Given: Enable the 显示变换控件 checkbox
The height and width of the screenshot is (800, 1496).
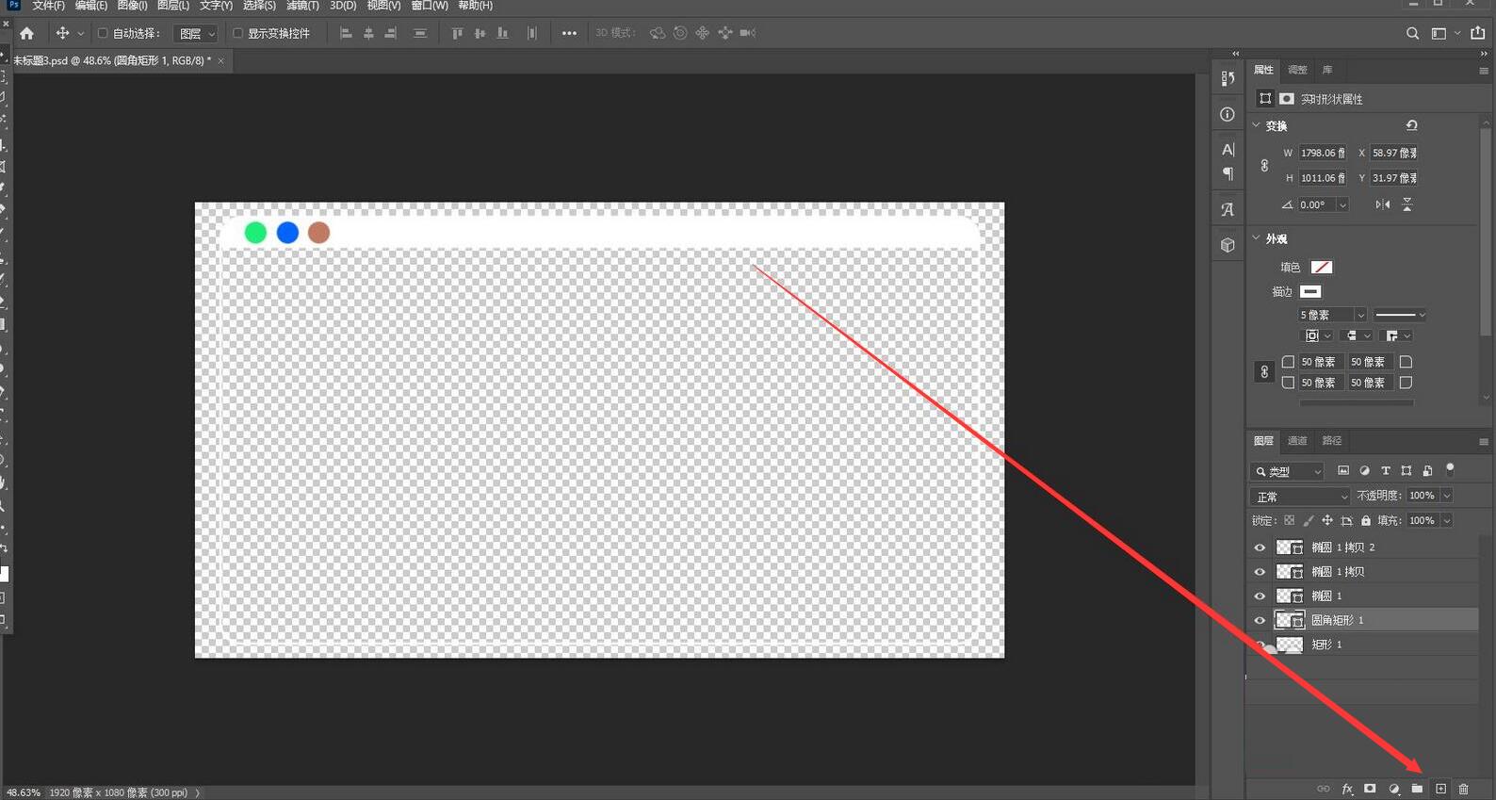Looking at the screenshot, I should coord(237,33).
